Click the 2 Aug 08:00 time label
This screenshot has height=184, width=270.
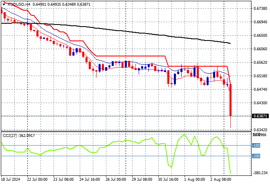pos(221,180)
